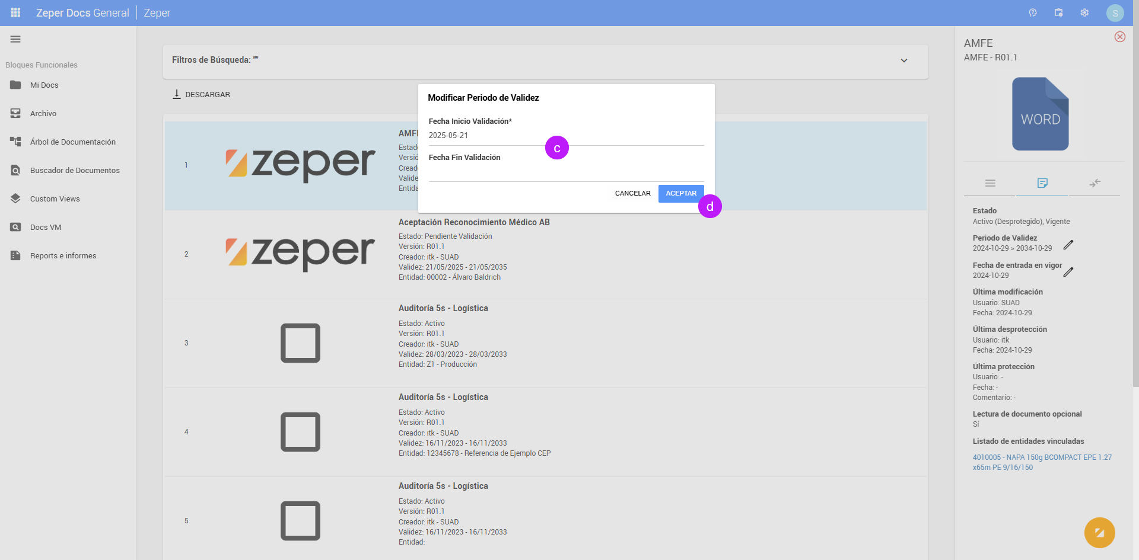Click the Fecha Inicio Validación field

point(566,136)
